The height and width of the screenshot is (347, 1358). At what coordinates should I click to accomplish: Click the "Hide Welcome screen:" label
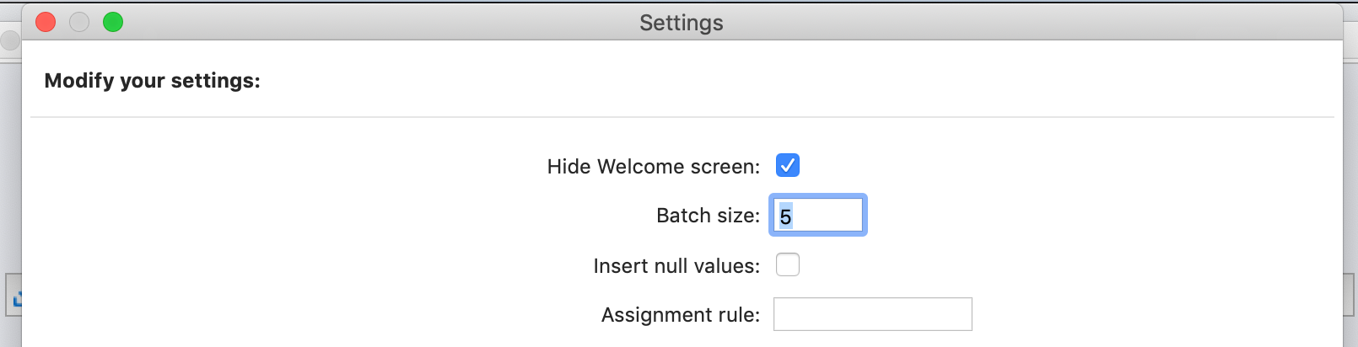[654, 167]
